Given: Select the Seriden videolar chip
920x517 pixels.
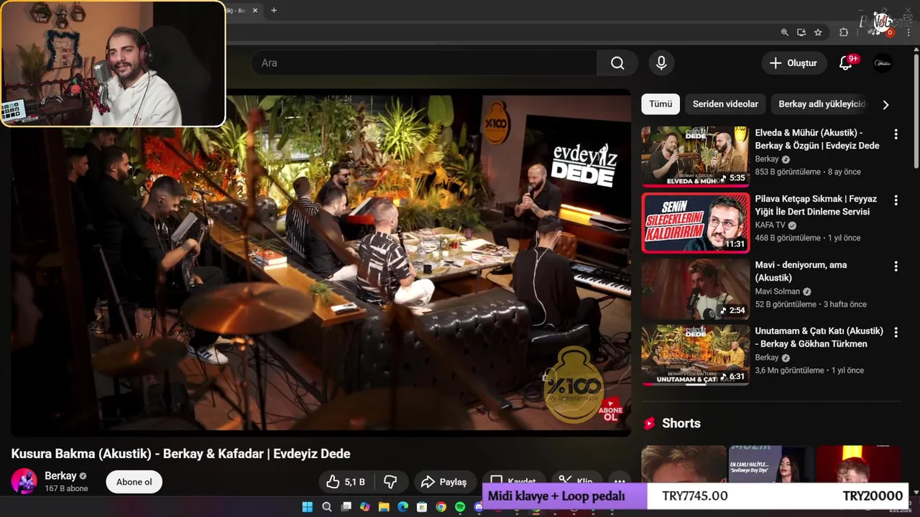Looking at the screenshot, I should pos(725,104).
